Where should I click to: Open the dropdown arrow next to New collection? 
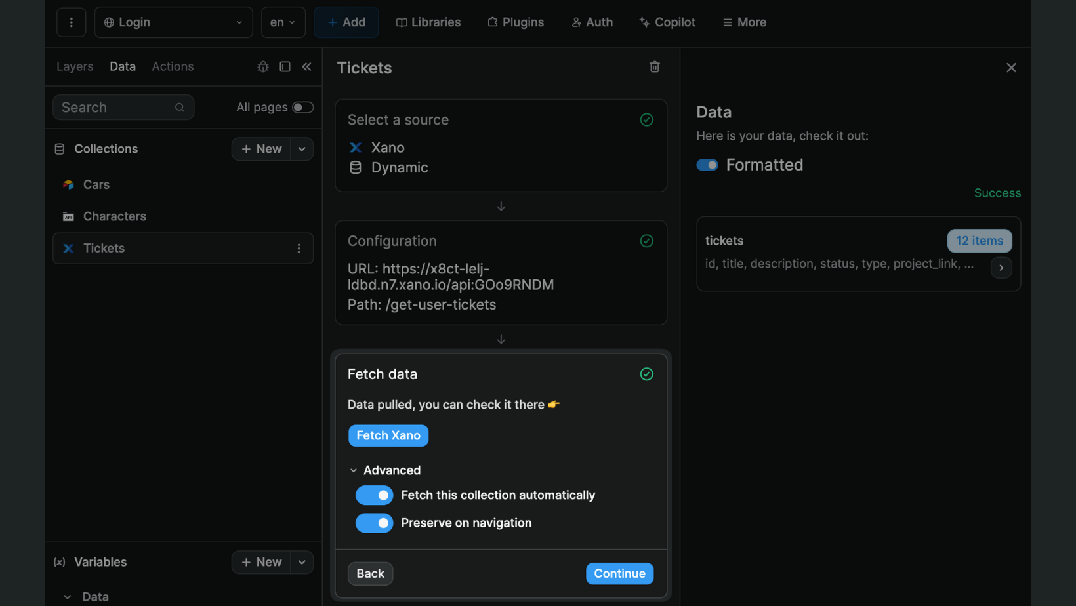[x=302, y=149]
